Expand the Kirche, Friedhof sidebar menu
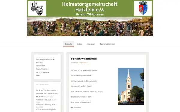 point(42,69)
